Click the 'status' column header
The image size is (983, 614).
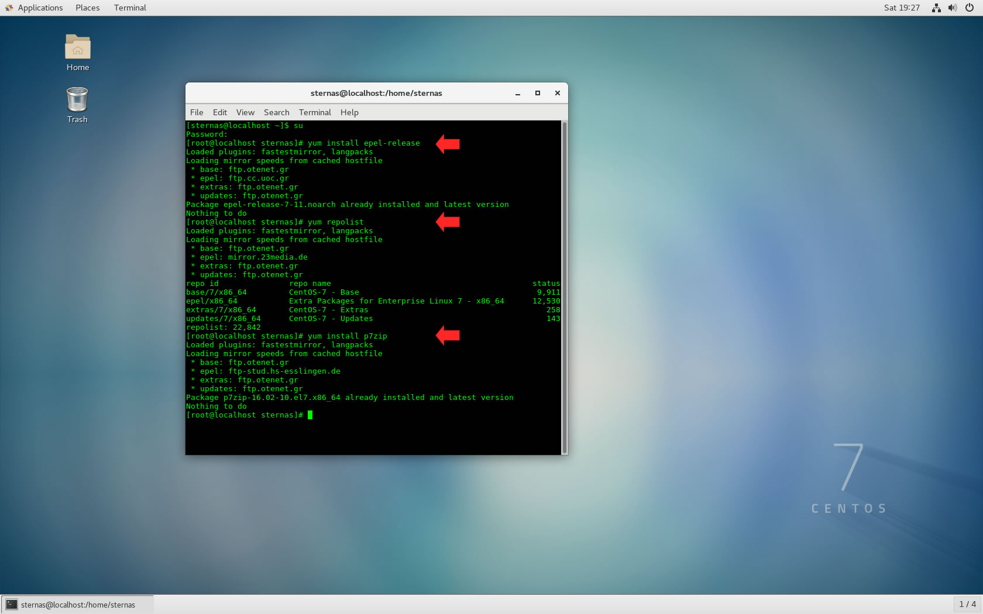[x=547, y=284]
